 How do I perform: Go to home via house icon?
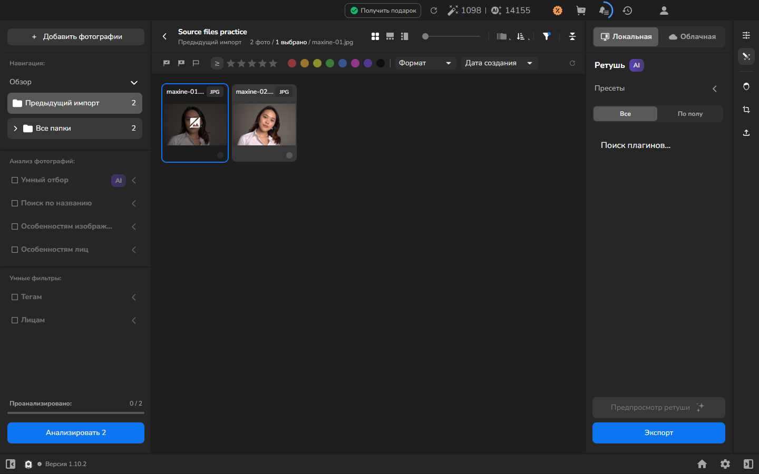[702, 464]
